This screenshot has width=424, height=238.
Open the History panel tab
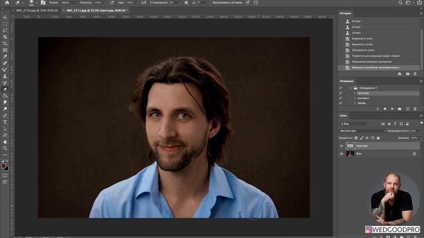[x=345, y=13]
